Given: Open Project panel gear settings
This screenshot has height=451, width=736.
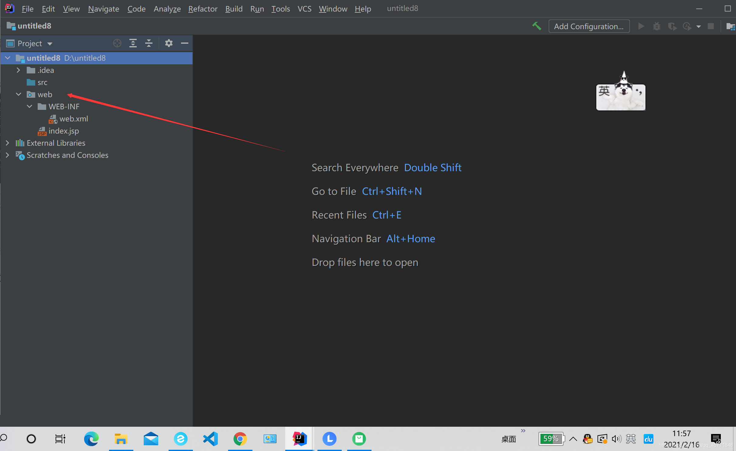Looking at the screenshot, I should click(x=169, y=43).
